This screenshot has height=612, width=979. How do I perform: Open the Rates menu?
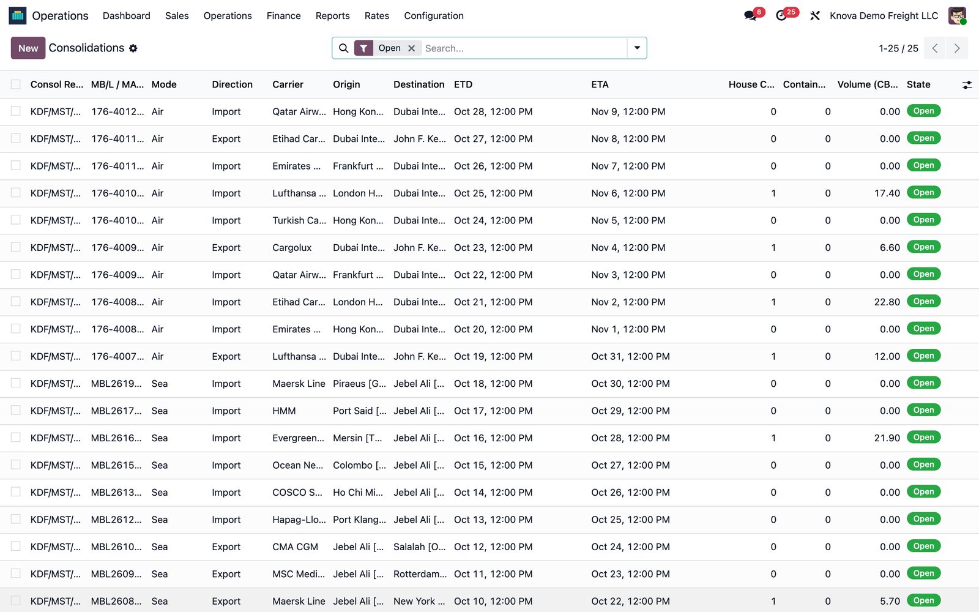pos(377,16)
